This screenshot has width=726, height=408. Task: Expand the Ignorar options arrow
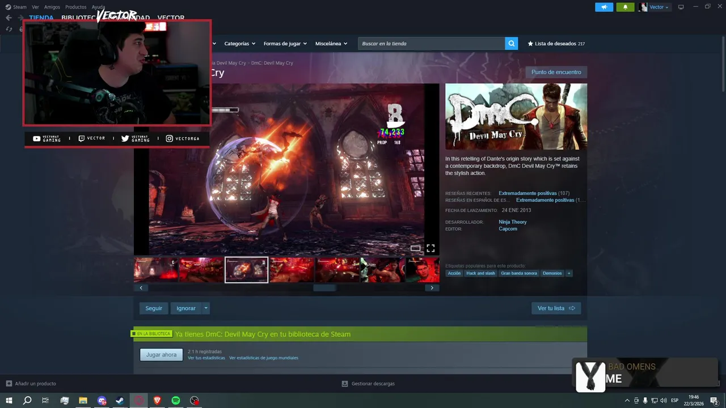click(206, 308)
